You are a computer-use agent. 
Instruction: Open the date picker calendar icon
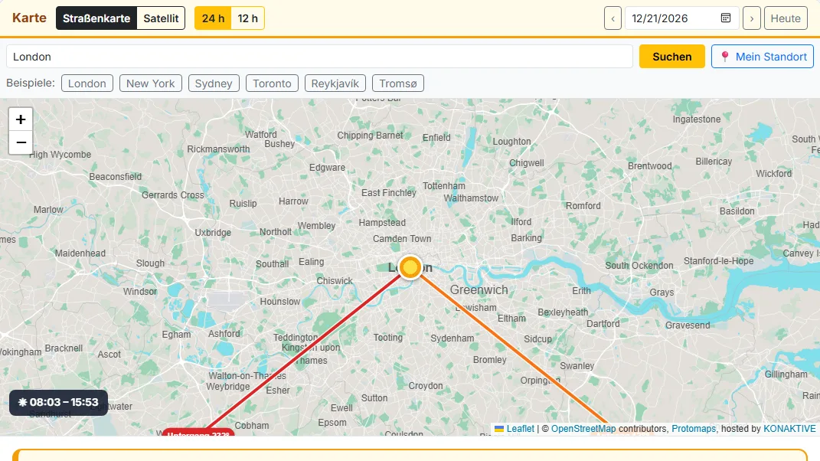725,18
